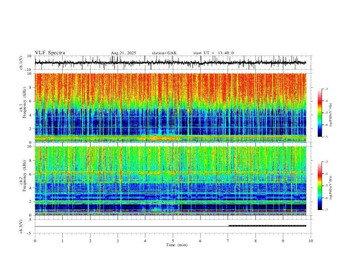The image size is (350, 270).
Task: Click the time axis tick label "1"
Action: click(x=62, y=241)
